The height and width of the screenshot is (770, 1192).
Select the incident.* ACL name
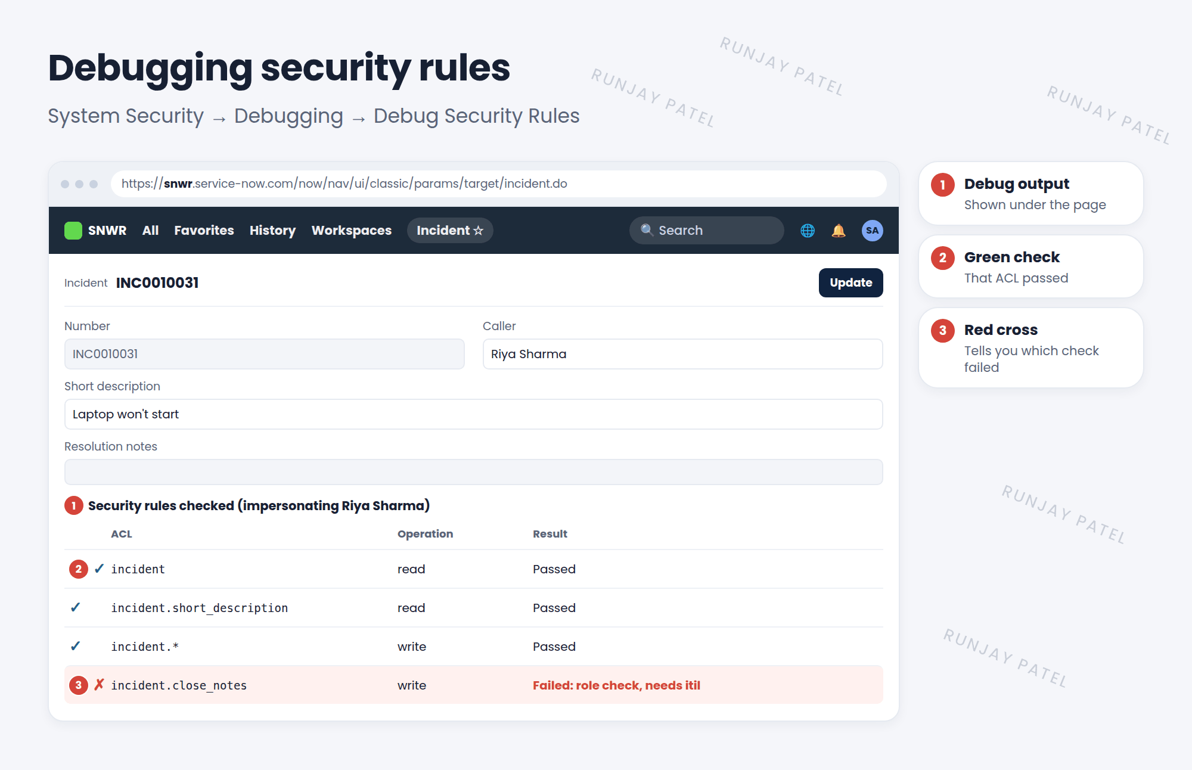[x=145, y=647]
